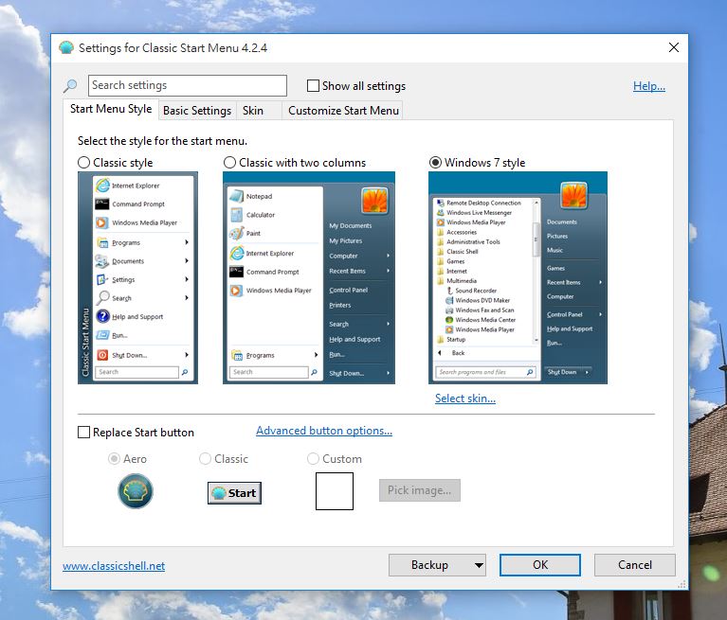727x620 pixels.
Task: Choose the Custom button radio option
Action: pos(313,459)
